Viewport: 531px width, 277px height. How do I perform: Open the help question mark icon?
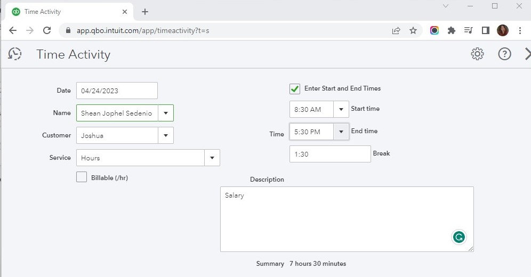(504, 54)
